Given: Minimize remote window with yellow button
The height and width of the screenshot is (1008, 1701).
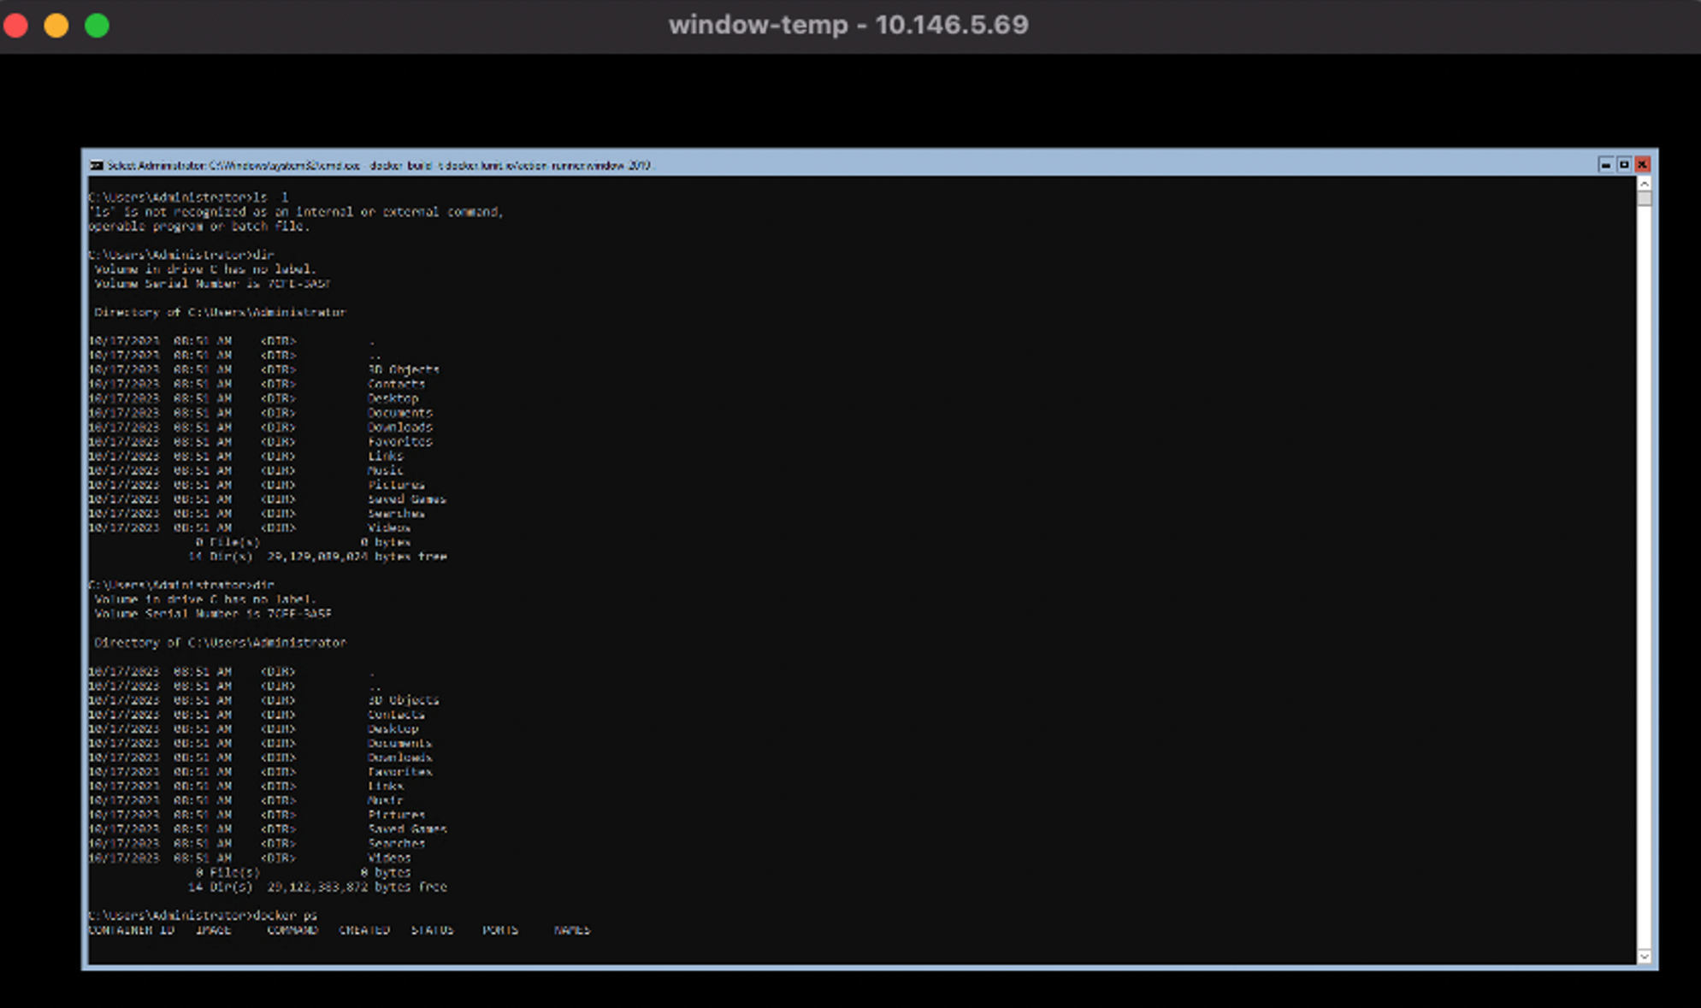Looking at the screenshot, I should pos(56,26).
